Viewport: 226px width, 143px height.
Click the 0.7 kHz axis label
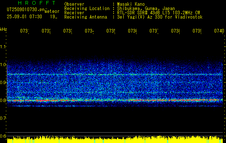point(3,118)
